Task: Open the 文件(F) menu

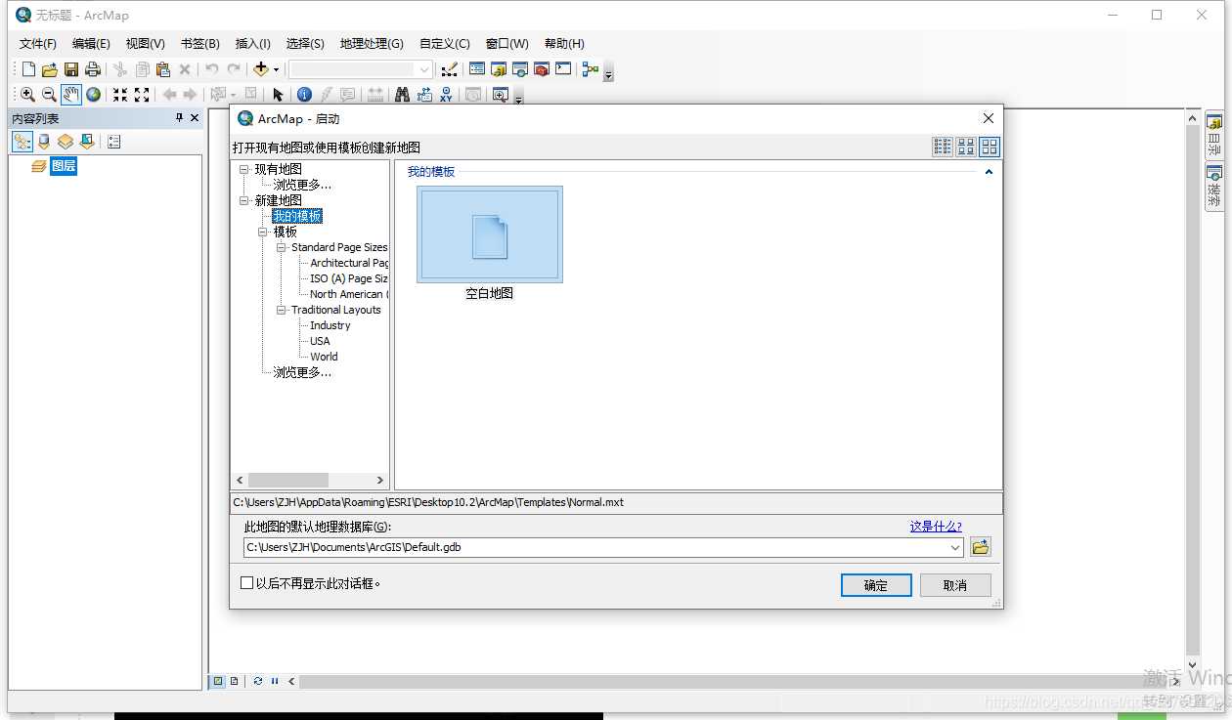Action: pos(38,44)
